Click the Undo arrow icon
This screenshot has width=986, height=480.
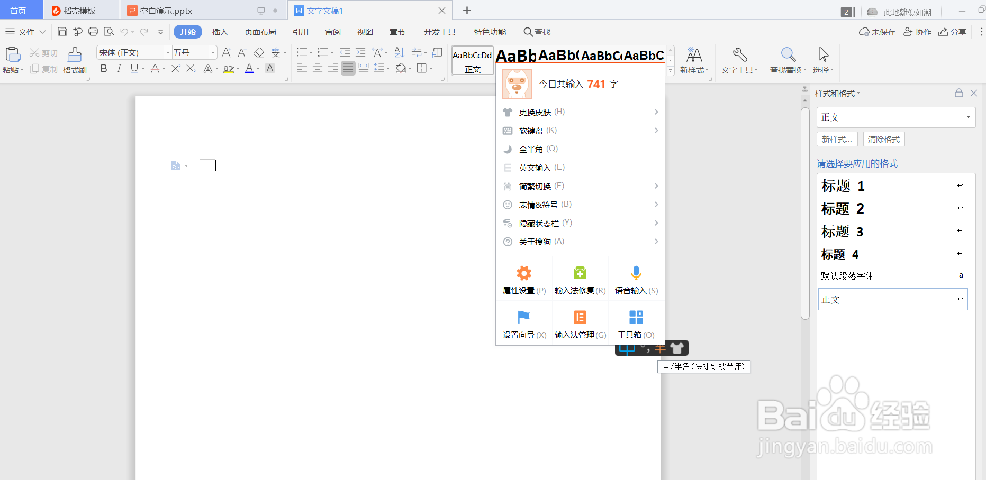pos(124,32)
